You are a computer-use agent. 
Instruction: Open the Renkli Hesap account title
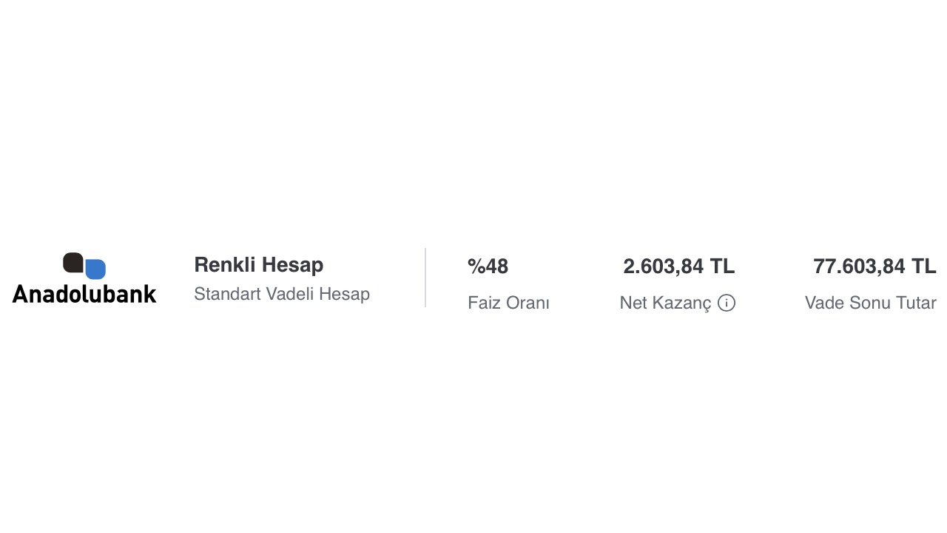point(258,265)
